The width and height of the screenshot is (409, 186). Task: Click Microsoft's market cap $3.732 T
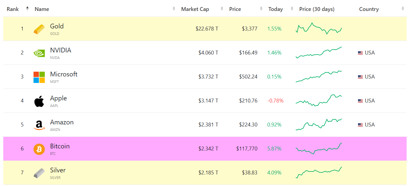209,77
